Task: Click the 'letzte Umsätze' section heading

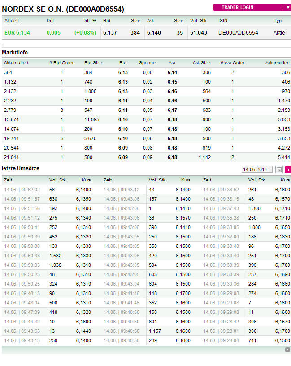Action: coord(21,168)
